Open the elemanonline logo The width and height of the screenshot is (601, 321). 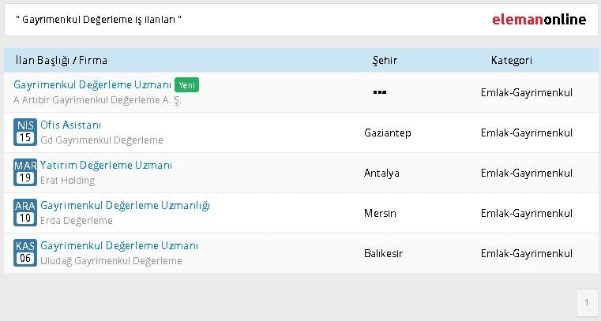[x=539, y=19]
